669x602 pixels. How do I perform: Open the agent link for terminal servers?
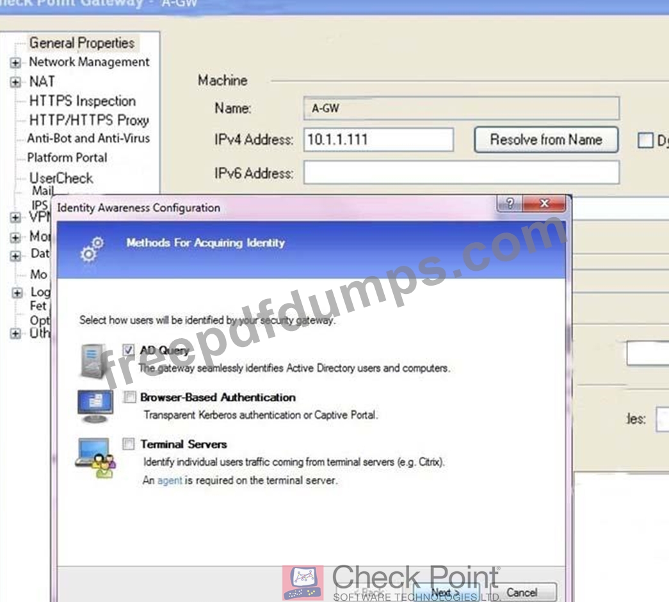coord(170,480)
